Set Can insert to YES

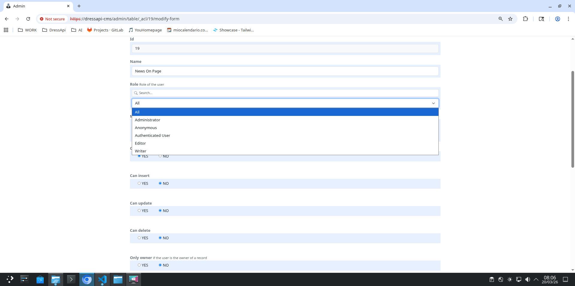tap(139, 183)
